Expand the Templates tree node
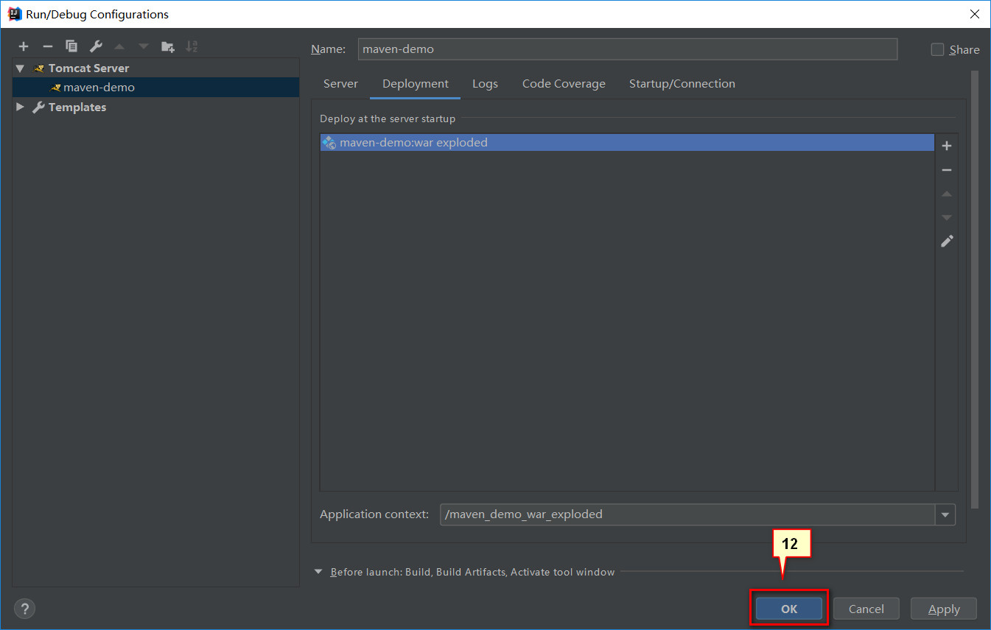This screenshot has height=630, width=991. coord(20,107)
